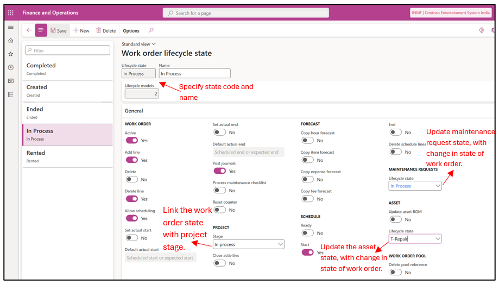This screenshot has width=499, height=284.
Task: Click the Filter input field
Action: (x=68, y=51)
